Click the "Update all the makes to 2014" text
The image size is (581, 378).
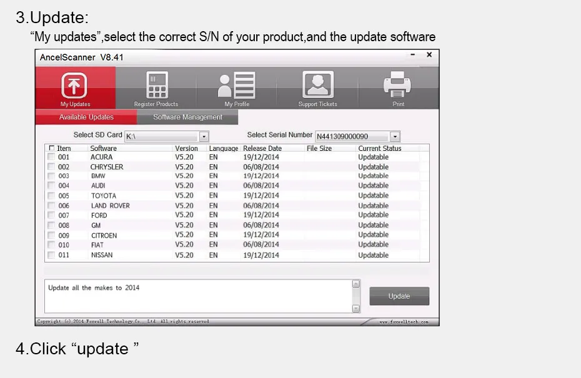pos(94,288)
